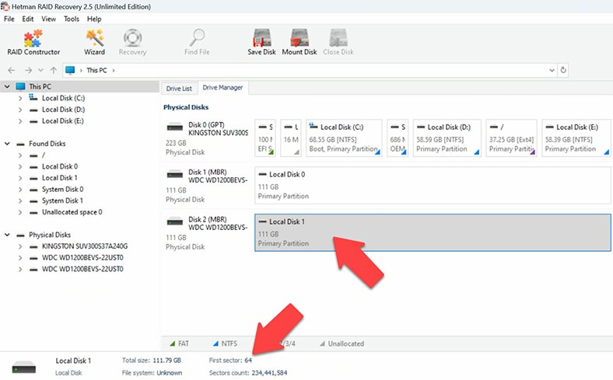Click the Recovery toolbar icon
This screenshot has height=380, width=613.
(132, 42)
